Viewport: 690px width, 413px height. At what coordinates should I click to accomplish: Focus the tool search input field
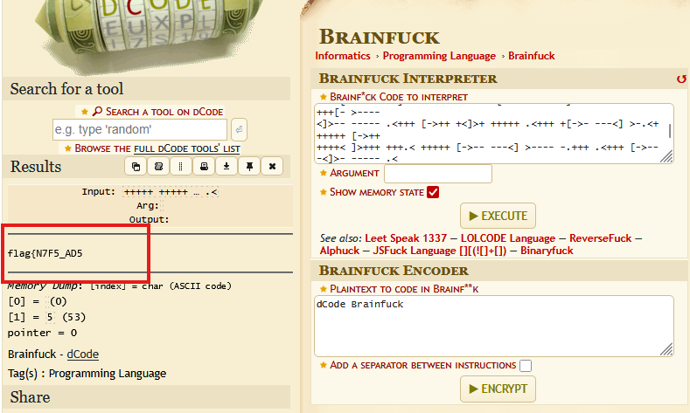click(x=140, y=129)
